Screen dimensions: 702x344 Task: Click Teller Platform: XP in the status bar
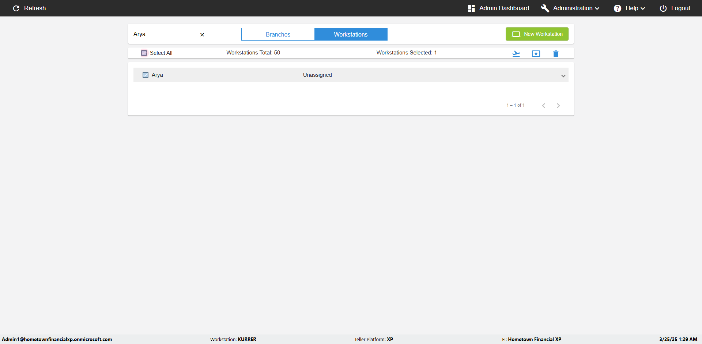click(374, 339)
